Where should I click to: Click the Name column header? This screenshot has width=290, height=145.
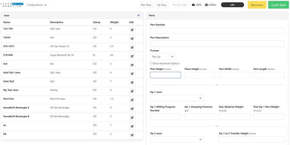click(7, 22)
